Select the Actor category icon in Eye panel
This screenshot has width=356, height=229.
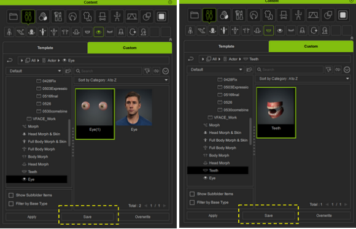point(28,17)
